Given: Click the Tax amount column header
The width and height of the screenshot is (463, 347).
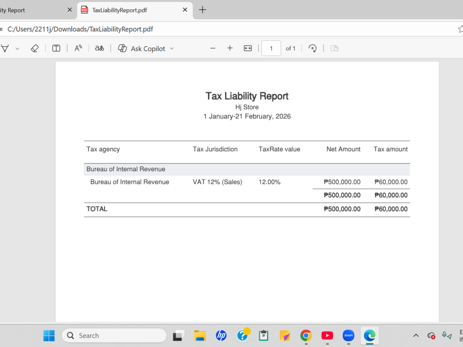Looking at the screenshot, I should (x=390, y=149).
